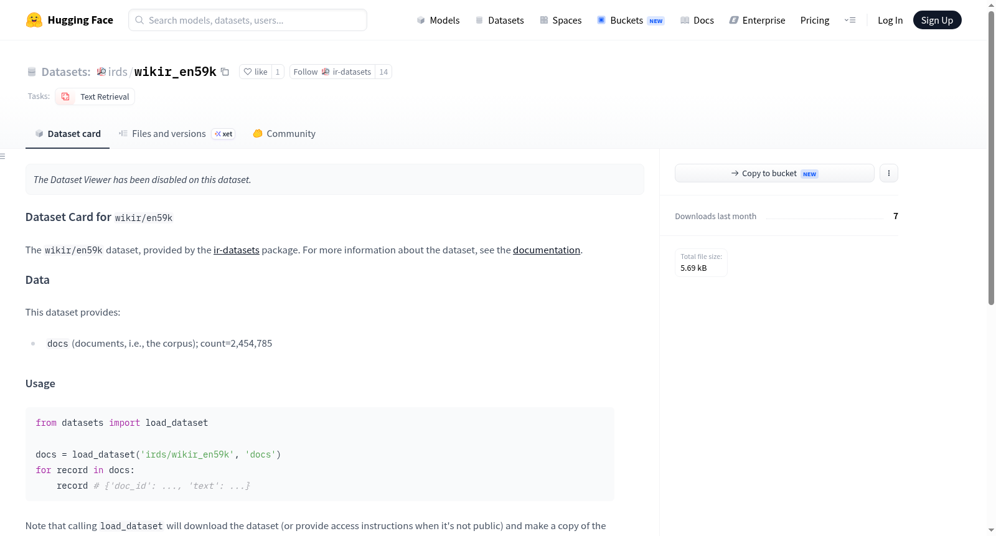The height and width of the screenshot is (536, 996).
Task: Click the like button
Action: pyautogui.click(x=255, y=72)
